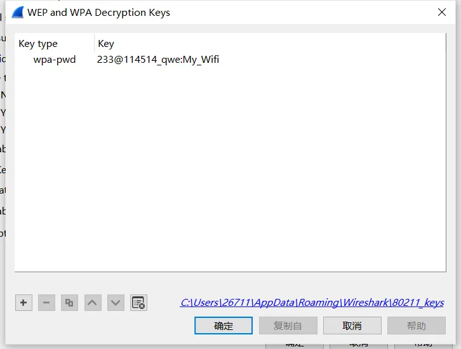This screenshot has width=461, height=349.
Task: Move the key entry down
Action: (x=116, y=303)
